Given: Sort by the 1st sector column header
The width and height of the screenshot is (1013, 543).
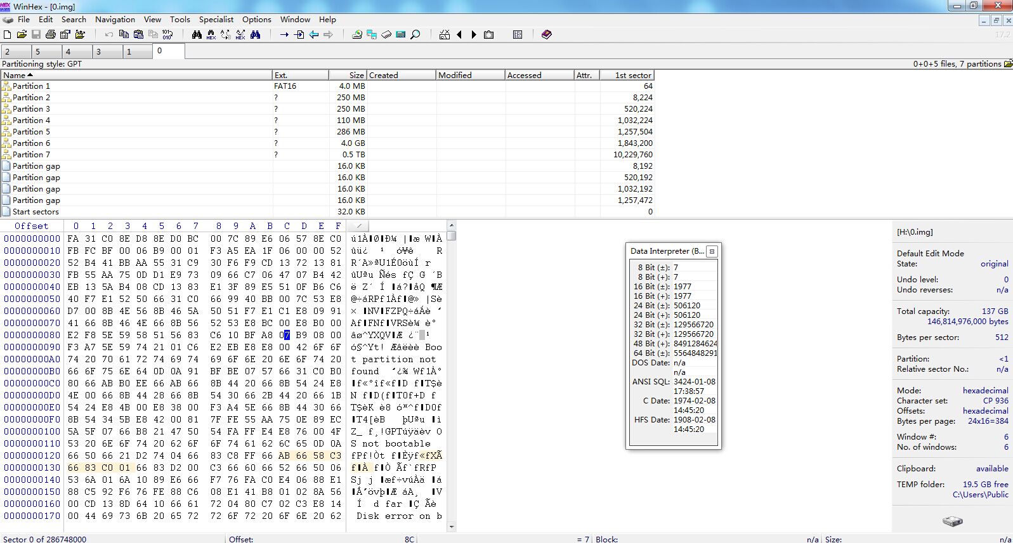Looking at the screenshot, I should click(x=627, y=75).
